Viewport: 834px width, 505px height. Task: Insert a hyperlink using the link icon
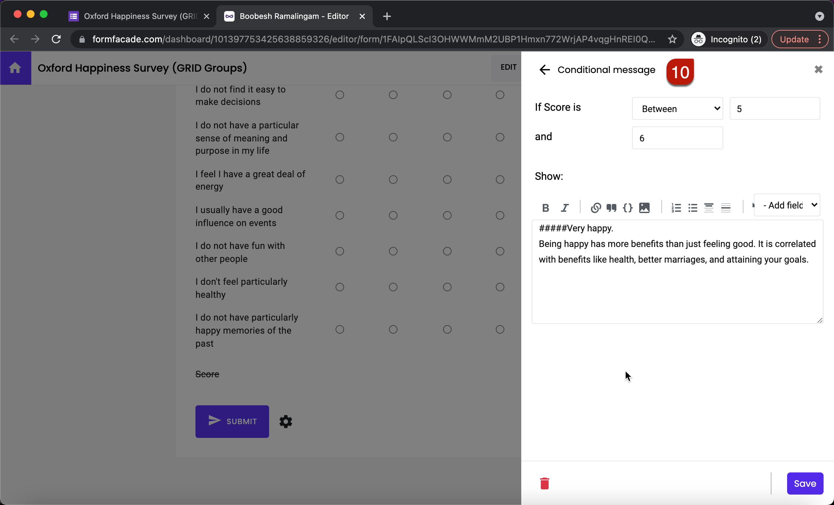[x=596, y=208]
